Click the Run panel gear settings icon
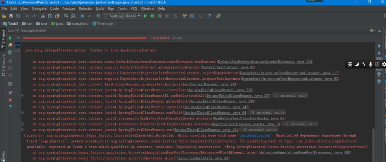386x162 pixels. 372,31
